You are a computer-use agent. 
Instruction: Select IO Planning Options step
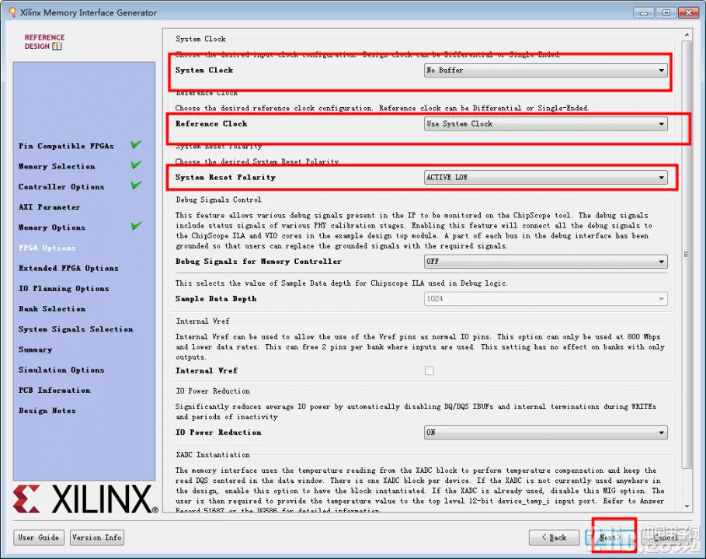click(x=64, y=289)
